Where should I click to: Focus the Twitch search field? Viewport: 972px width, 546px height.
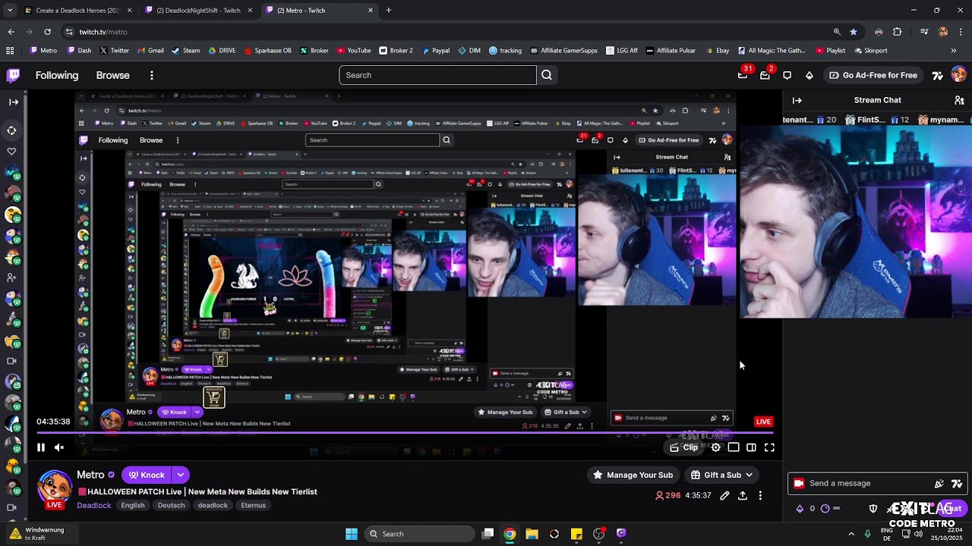click(x=437, y=75)
